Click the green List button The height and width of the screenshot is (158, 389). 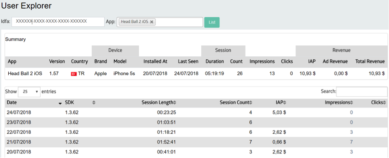(212, 22)
